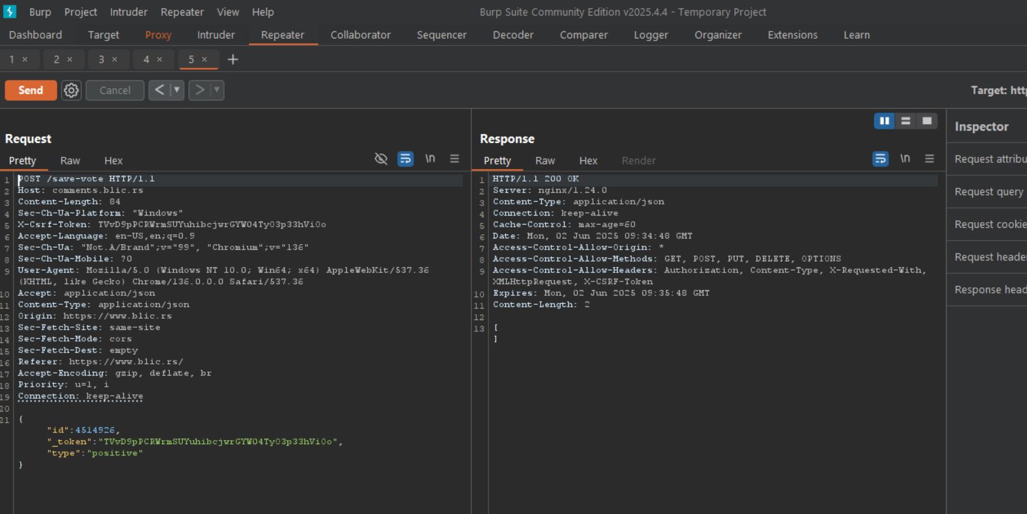
Task: Click the "type":"positive" JSON line
Action: click(x=95, y=453)
